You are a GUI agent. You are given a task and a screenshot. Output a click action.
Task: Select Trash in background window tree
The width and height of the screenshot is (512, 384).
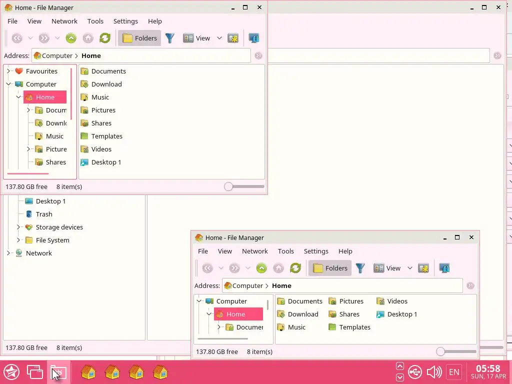pos(39,214)
